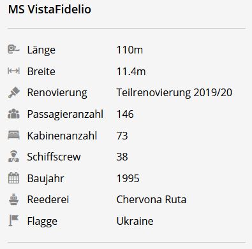Click the people group icon beside Passagieranzahl
This screenshot has width=252, height=249.
(13, 114)
